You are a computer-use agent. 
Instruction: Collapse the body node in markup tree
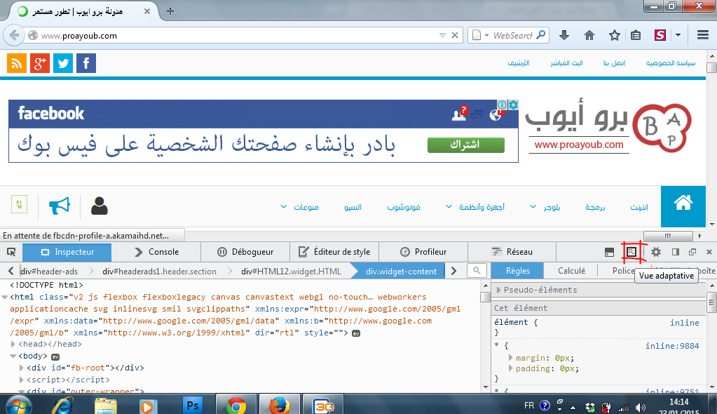pos(13,356)
